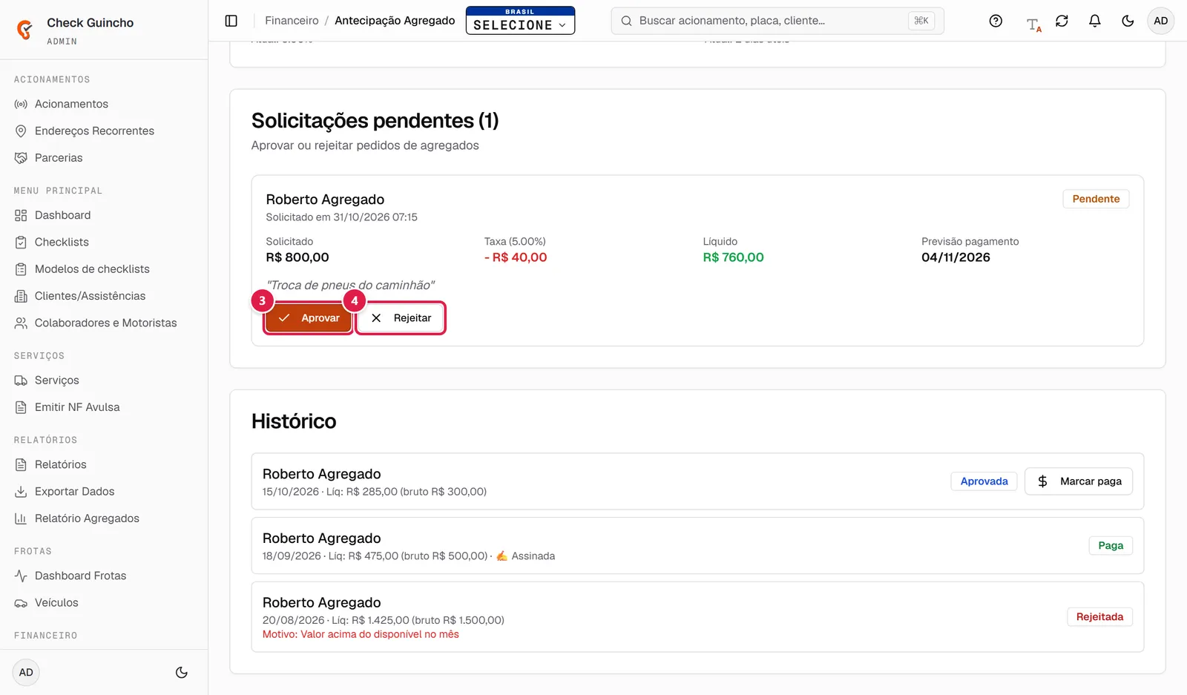Select the - R$ 40,00 fee value
The image size is (1187, 695).
(x=516, y=257)
